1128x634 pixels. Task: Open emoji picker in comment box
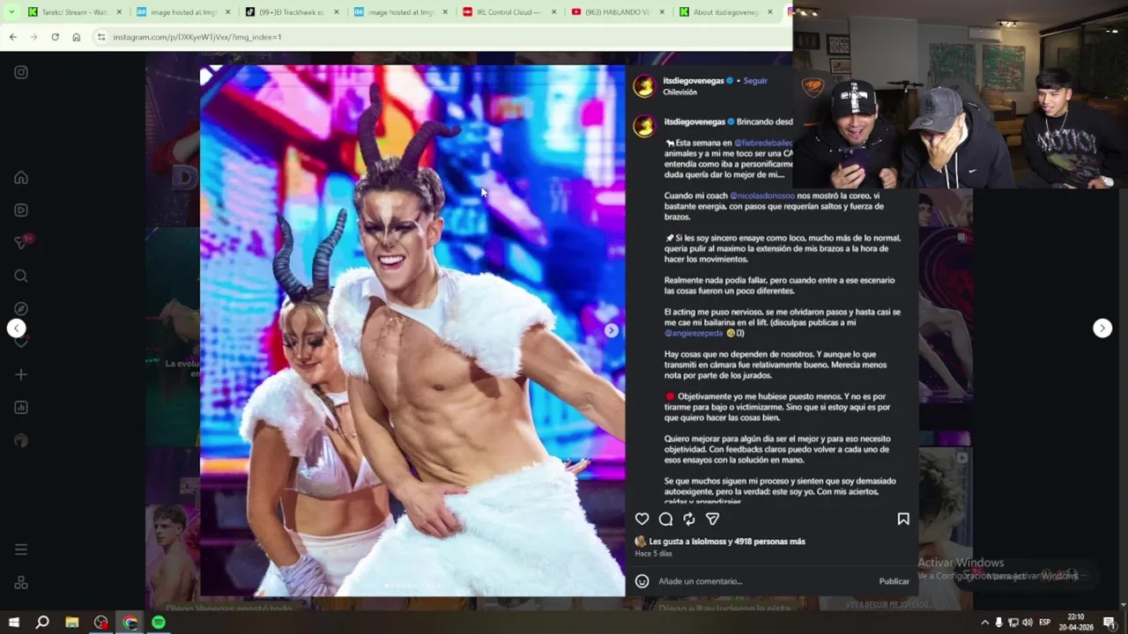642,581
